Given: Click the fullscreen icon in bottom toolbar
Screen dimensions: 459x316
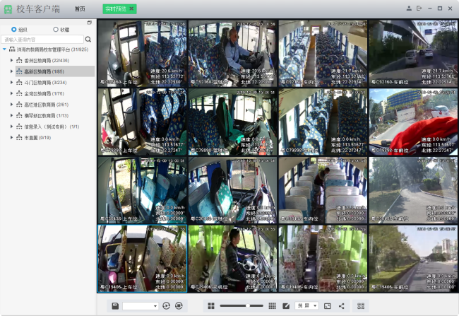Looking at the screenshot, I should (328, 305).
